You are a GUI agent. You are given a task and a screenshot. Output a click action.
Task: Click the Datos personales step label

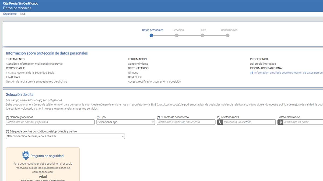click(153, 30)
